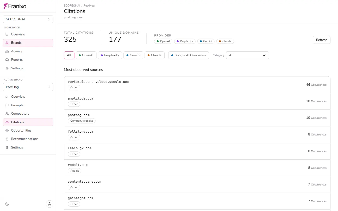Click the Gemini provider legend chip
This screenshot has height=211, width=338.
click(206, 41)
